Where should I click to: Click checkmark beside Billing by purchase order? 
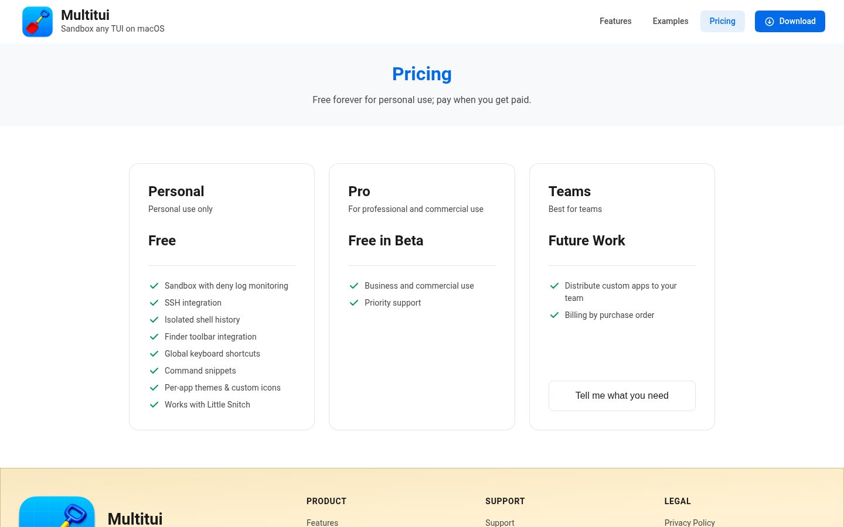554,315
